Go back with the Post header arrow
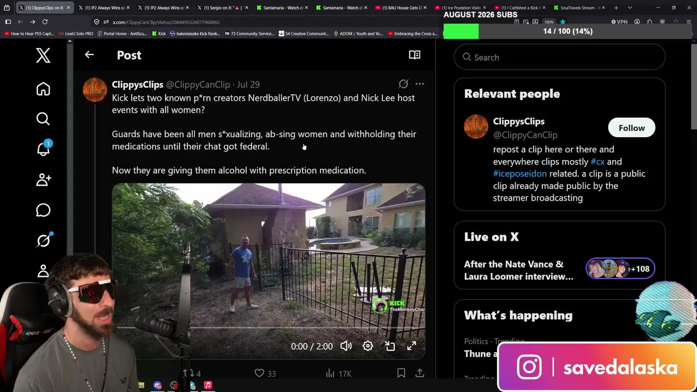 click(89, 54)
